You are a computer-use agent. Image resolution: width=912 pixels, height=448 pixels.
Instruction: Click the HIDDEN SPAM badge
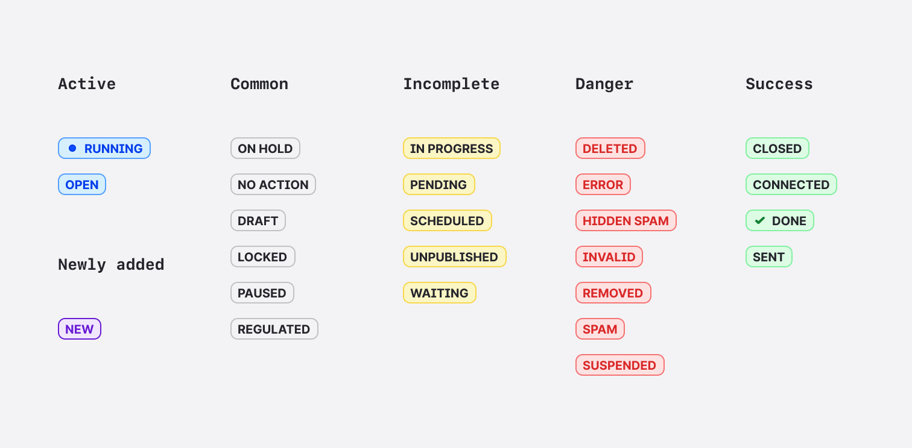tap(626, 221)
